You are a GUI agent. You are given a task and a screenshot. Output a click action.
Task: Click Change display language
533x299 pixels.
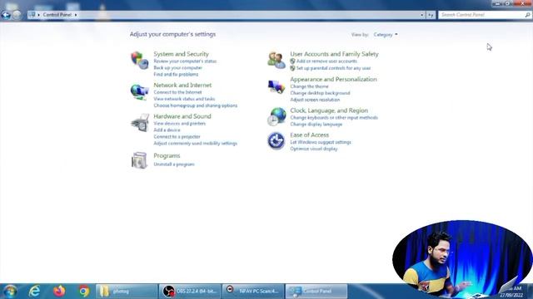(316, 125)
